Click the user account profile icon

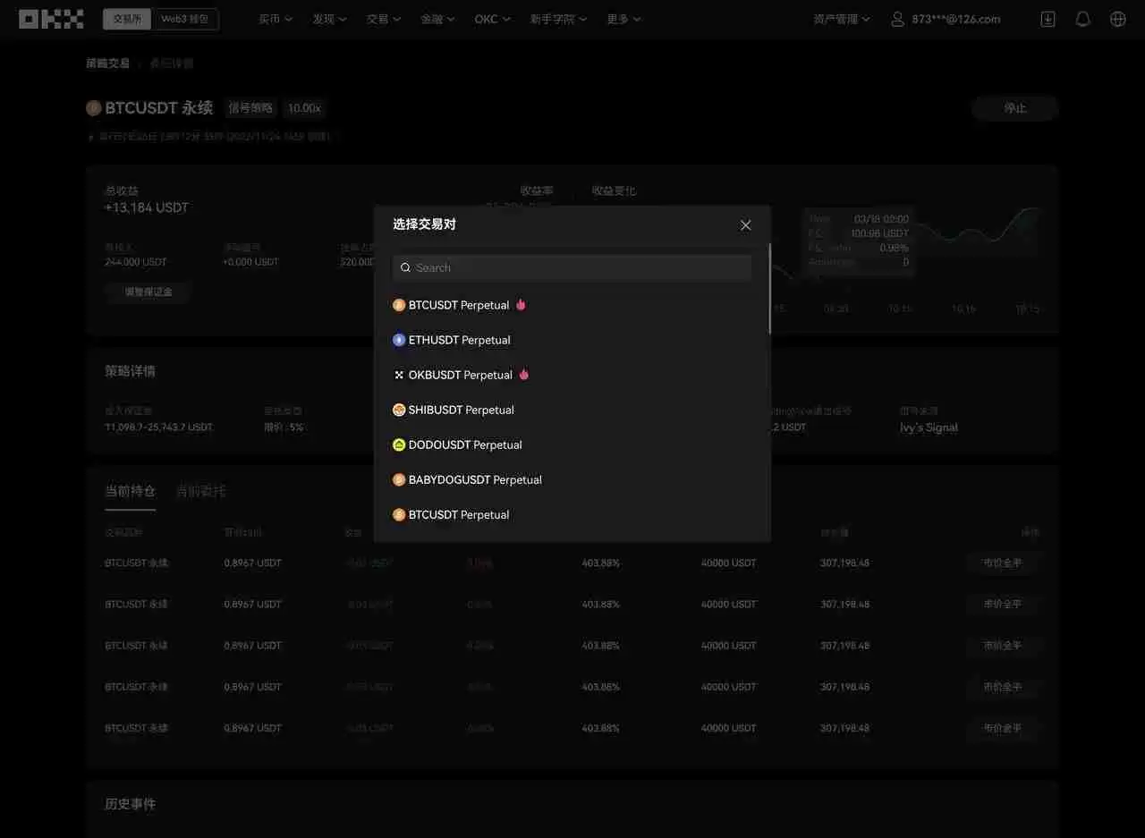click(897, 18)
